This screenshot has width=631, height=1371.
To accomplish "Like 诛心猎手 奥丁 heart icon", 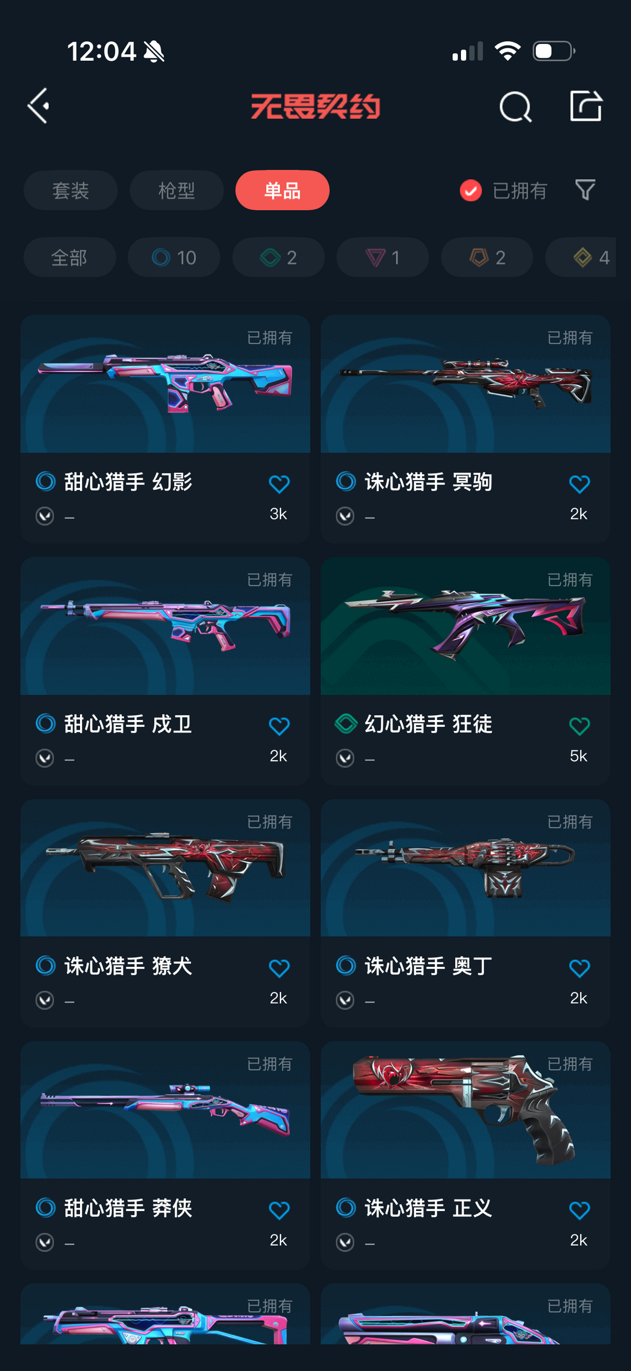I will click(580, 968).
